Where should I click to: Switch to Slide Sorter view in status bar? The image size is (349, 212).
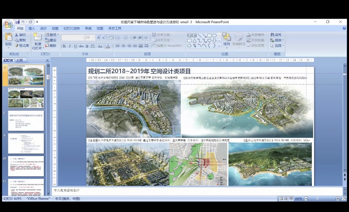click(x=286, y=199)
